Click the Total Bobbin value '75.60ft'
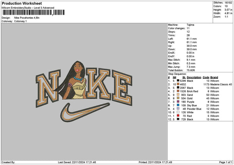This screenshot has height=165, width=234. tap(191, 70)
